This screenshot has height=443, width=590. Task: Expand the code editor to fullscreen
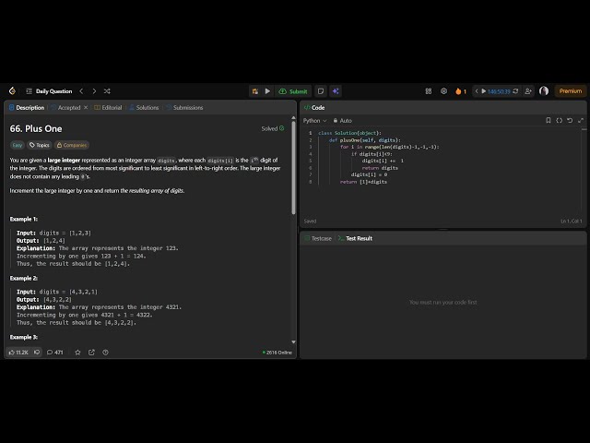pyautogui.click(x=580, y=120)
